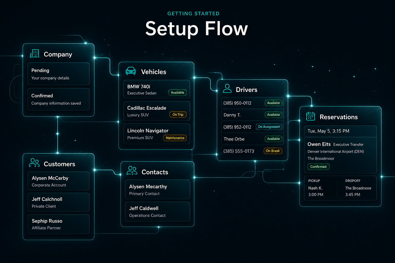
Task: Click pickup time 3:00 PM
Action: 316,195
